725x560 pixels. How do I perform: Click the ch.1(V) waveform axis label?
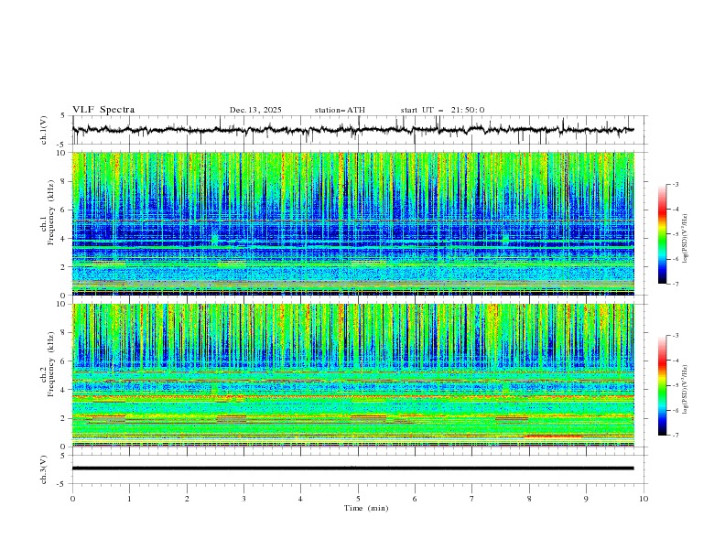tap(44, 130)
